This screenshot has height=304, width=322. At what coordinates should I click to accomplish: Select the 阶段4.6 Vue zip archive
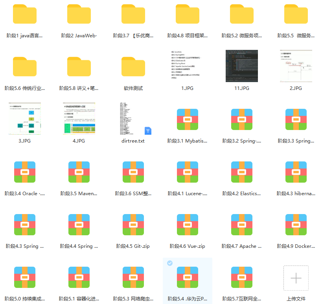coord(188,224)
